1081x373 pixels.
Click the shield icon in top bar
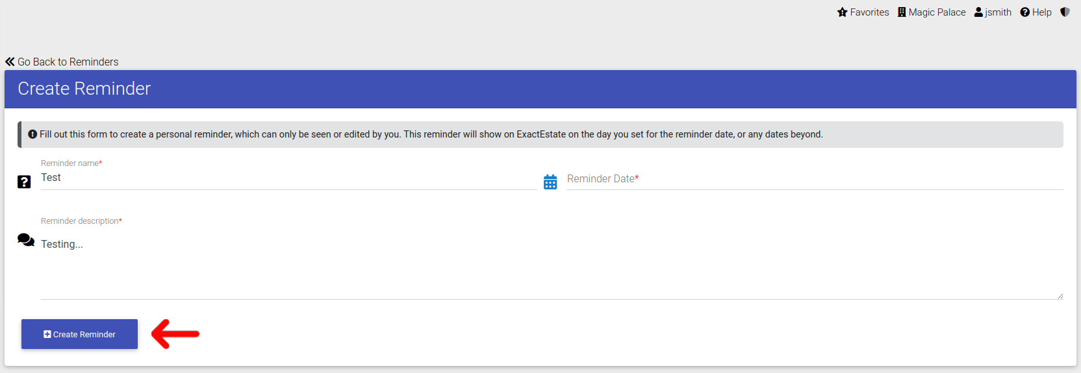(x=1065, y=12)
